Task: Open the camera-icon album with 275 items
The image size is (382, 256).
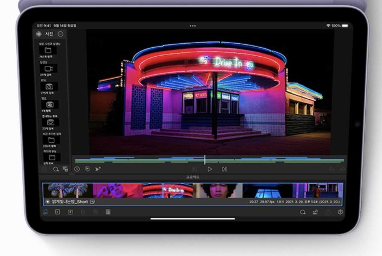Action: [x=49, y=87]
